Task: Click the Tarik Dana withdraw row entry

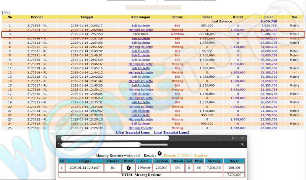Action: (x=140, y=34)
